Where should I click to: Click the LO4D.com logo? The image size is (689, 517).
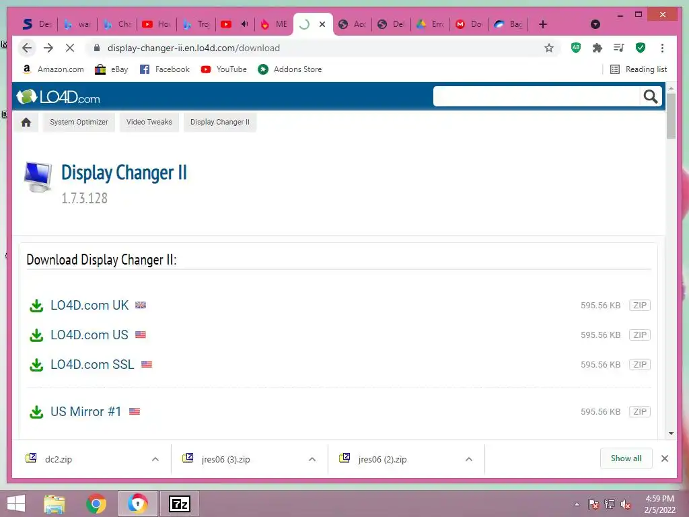(x=58, y=97)
